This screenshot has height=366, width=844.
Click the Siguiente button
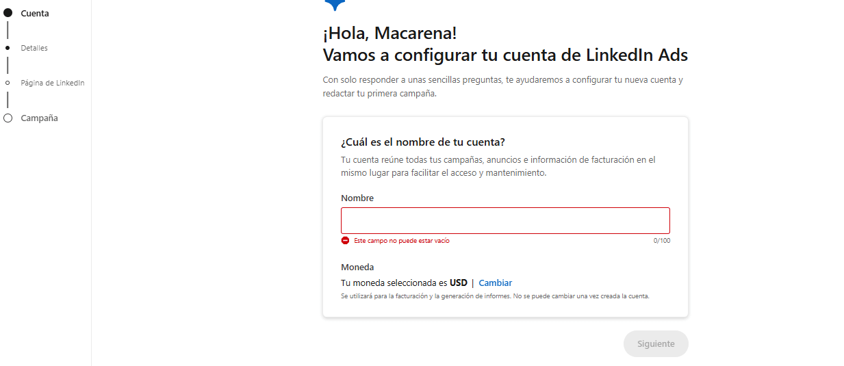point(656,344)
